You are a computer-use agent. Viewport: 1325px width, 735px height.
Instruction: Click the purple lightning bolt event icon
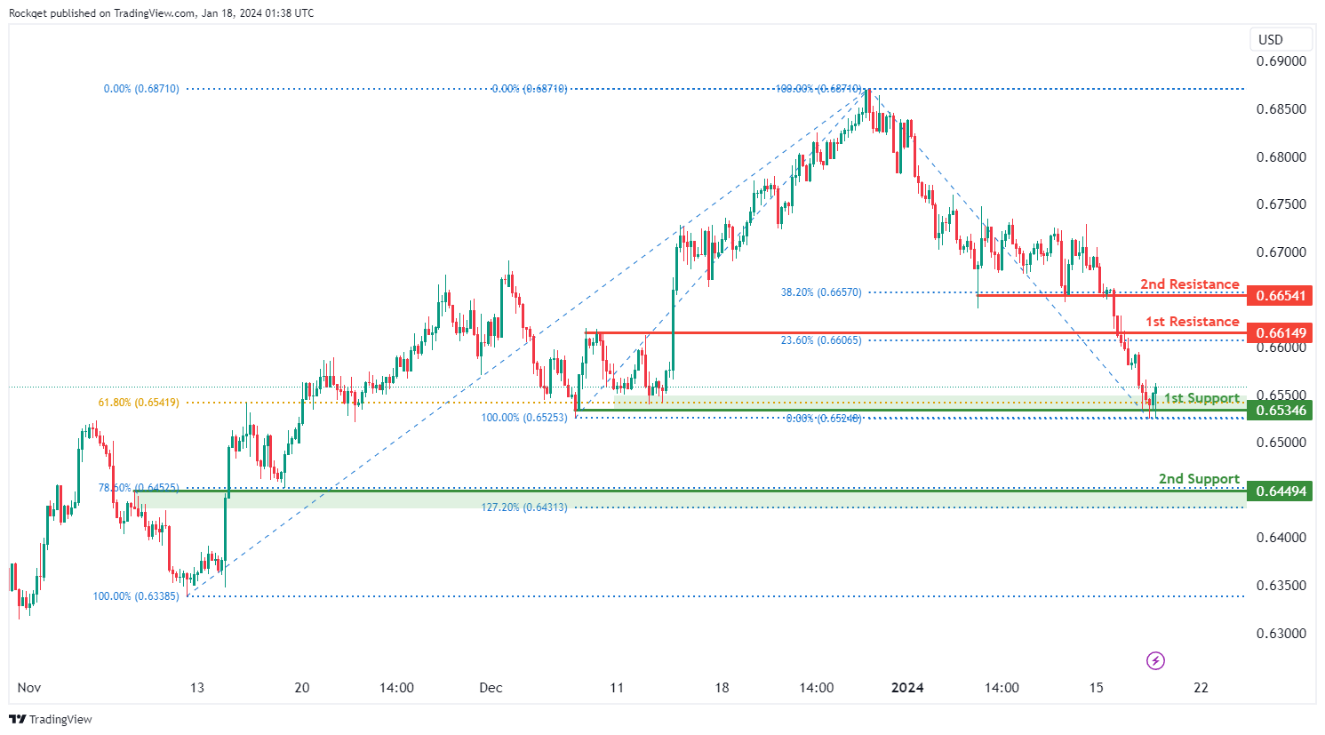click(1155, 660)
